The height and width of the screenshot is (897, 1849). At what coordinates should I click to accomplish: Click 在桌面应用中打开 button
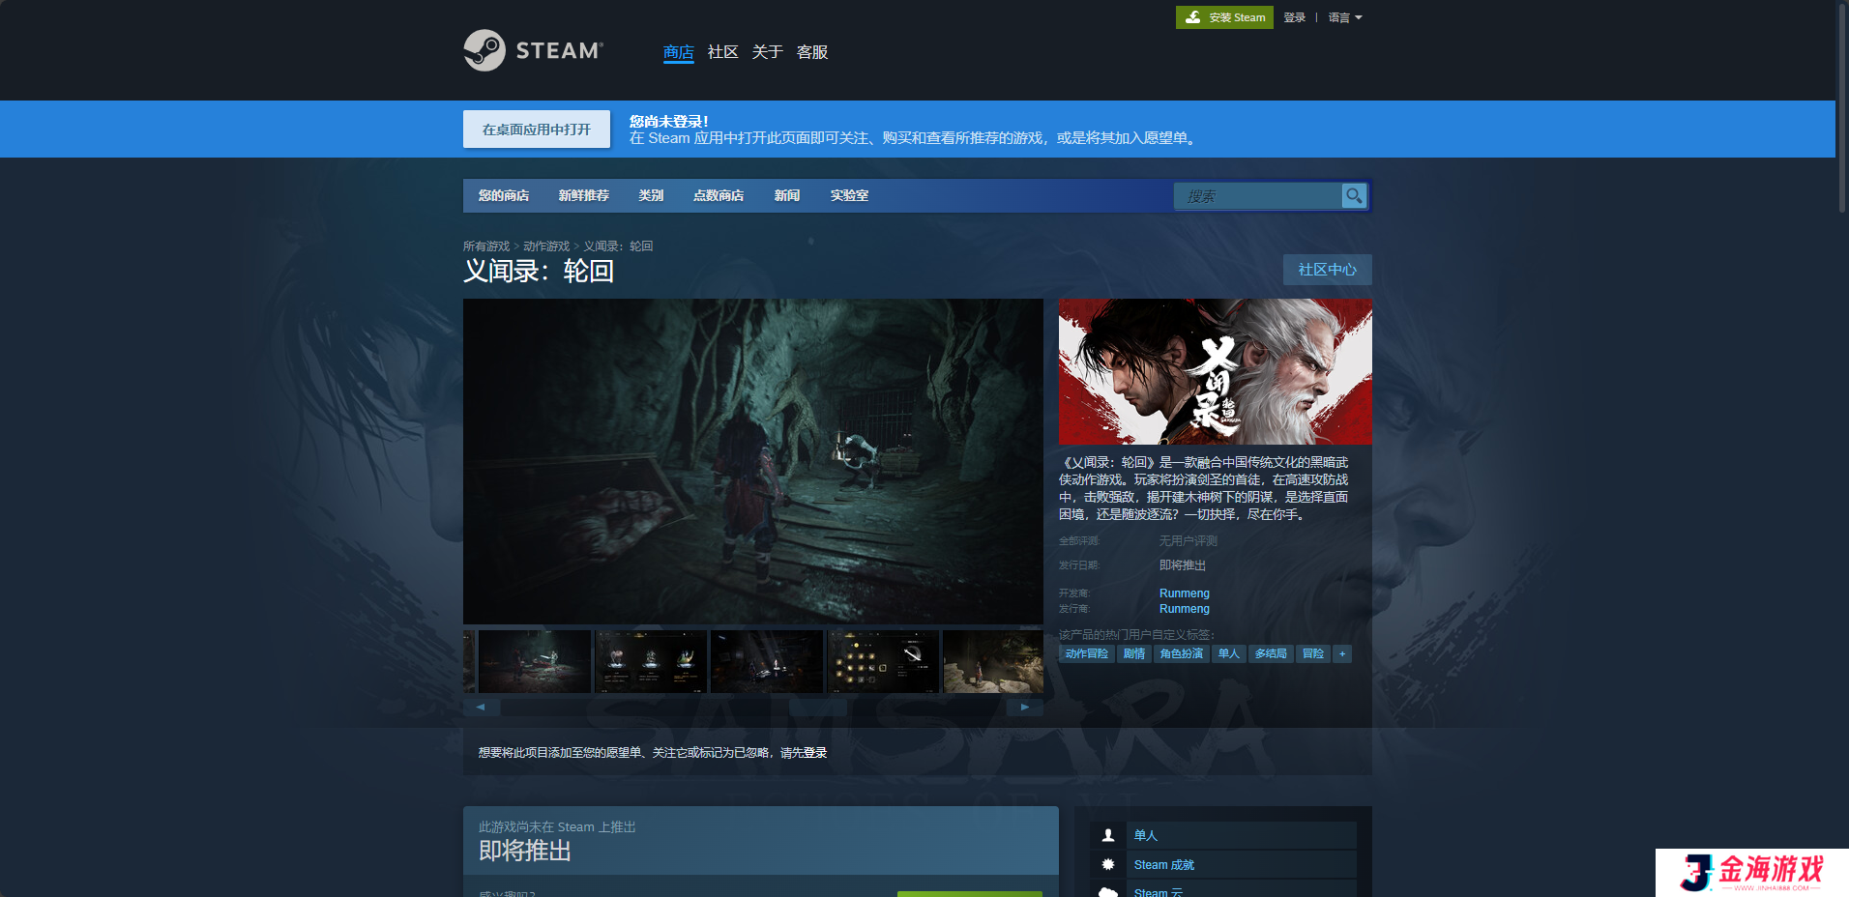537,130
